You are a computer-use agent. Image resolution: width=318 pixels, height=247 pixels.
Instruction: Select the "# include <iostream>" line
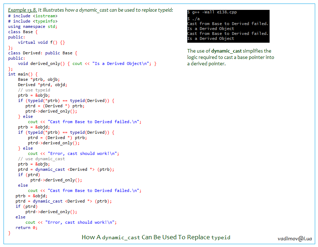point(33,16)
